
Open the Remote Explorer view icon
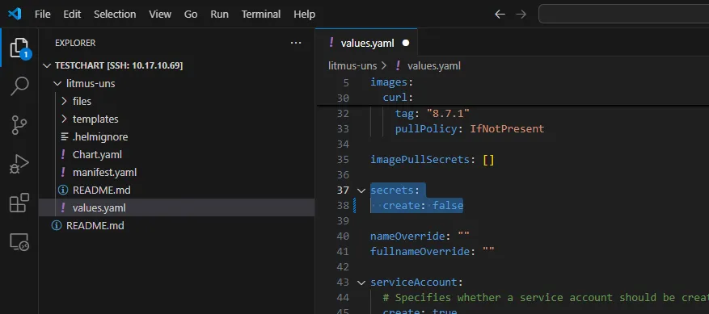click(x=19, y=242)
